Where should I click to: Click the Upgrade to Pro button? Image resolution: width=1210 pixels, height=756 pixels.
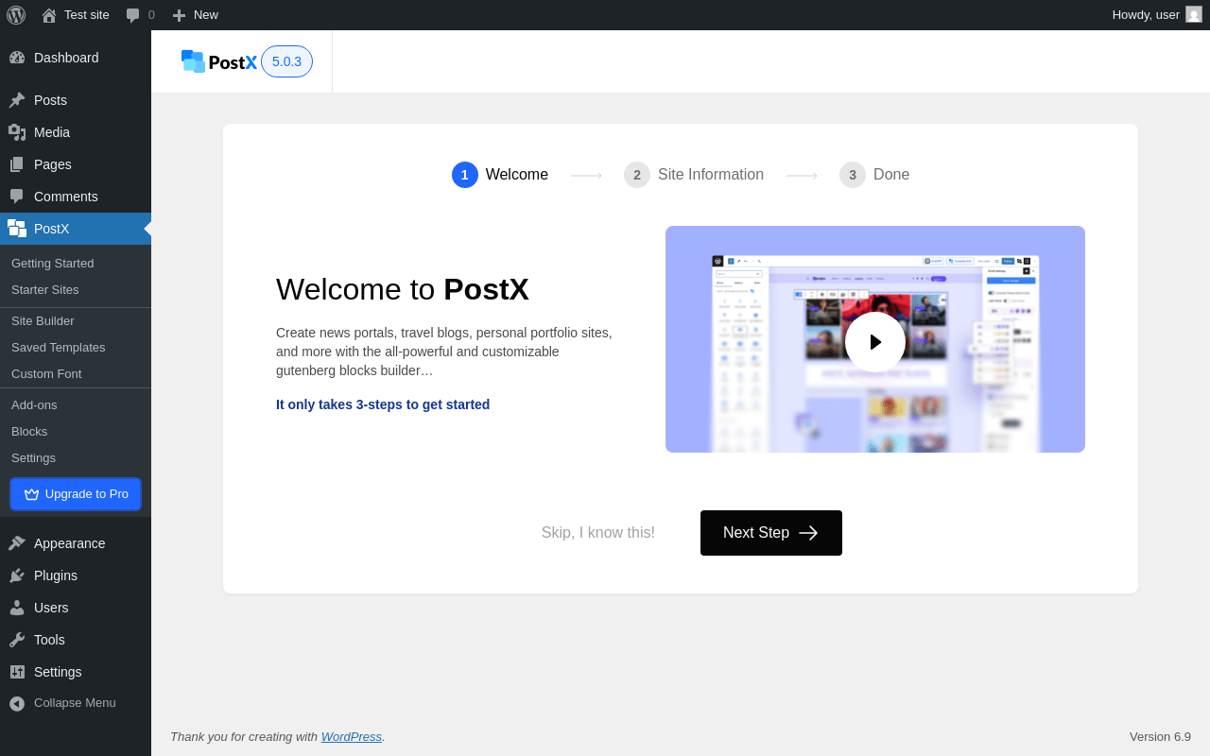pyautogui.click(x=76, y=494)
